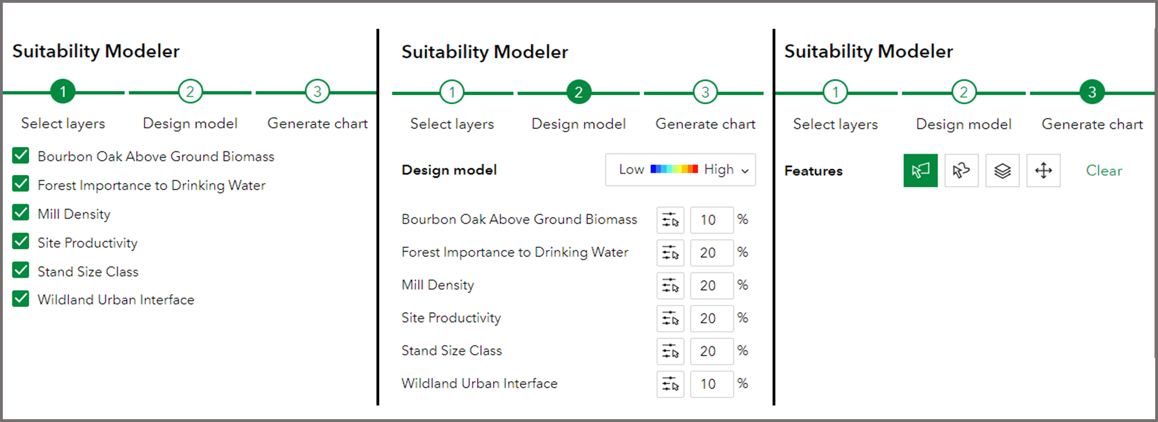The image size is (1158, 422).
Task: Click 'Design model' label in left panel
Action: [190, 123]
